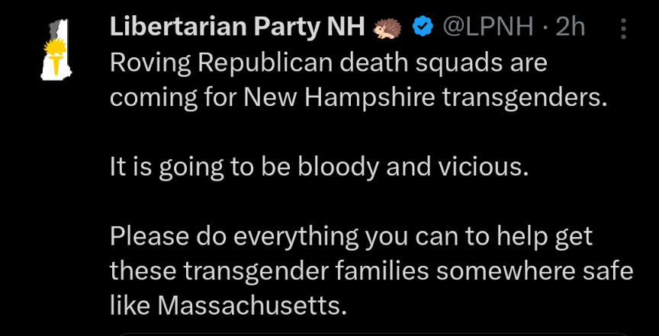The image size is (659, 336).
Task: Open the Libertarian Party NH profile avatar
Action: point(56,49)
